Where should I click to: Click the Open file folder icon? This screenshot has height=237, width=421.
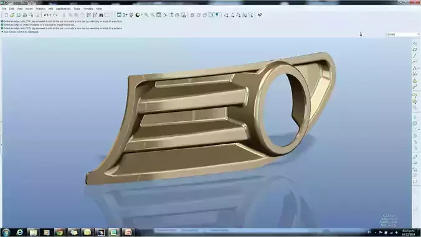point(12,15)
